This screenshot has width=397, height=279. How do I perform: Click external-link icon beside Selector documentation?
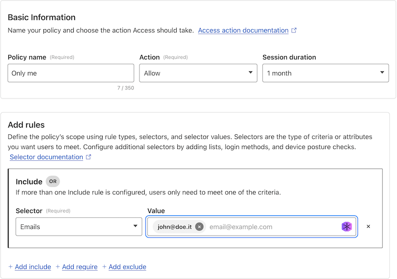coord(88,157)
